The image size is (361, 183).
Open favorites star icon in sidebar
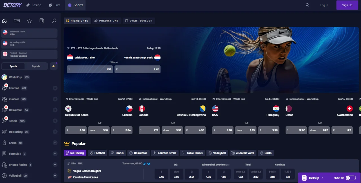coord(29,21)
